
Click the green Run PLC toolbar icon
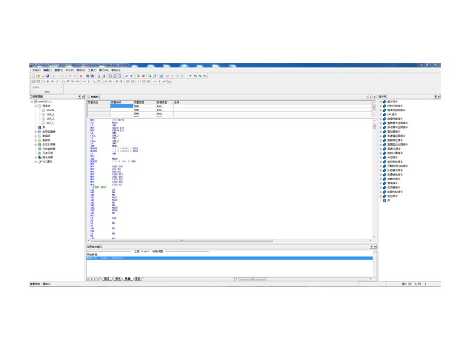point(139,76)
